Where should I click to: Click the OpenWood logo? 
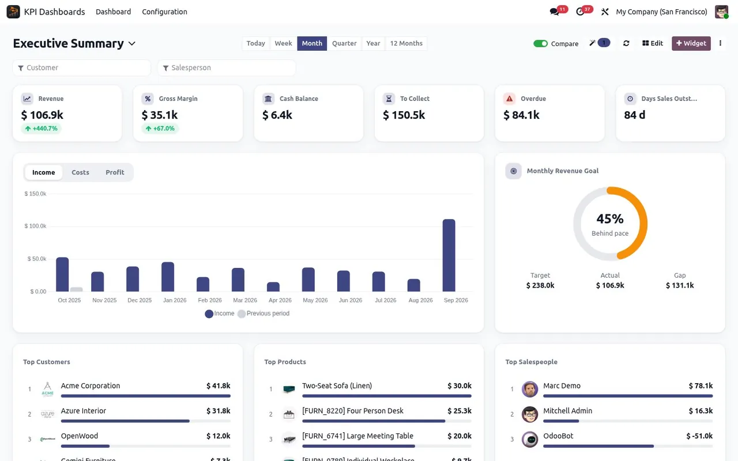[47, 439]
